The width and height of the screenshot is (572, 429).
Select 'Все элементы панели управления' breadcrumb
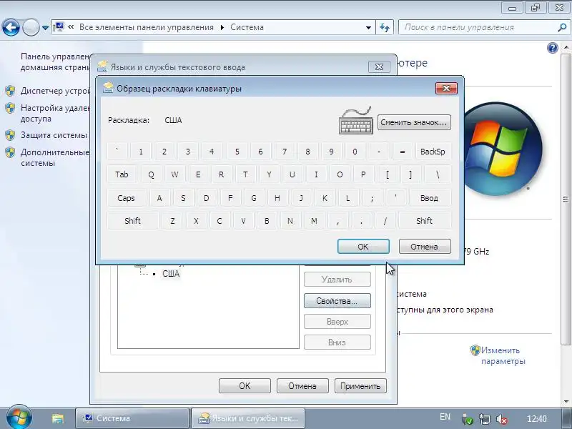(147, 27)
